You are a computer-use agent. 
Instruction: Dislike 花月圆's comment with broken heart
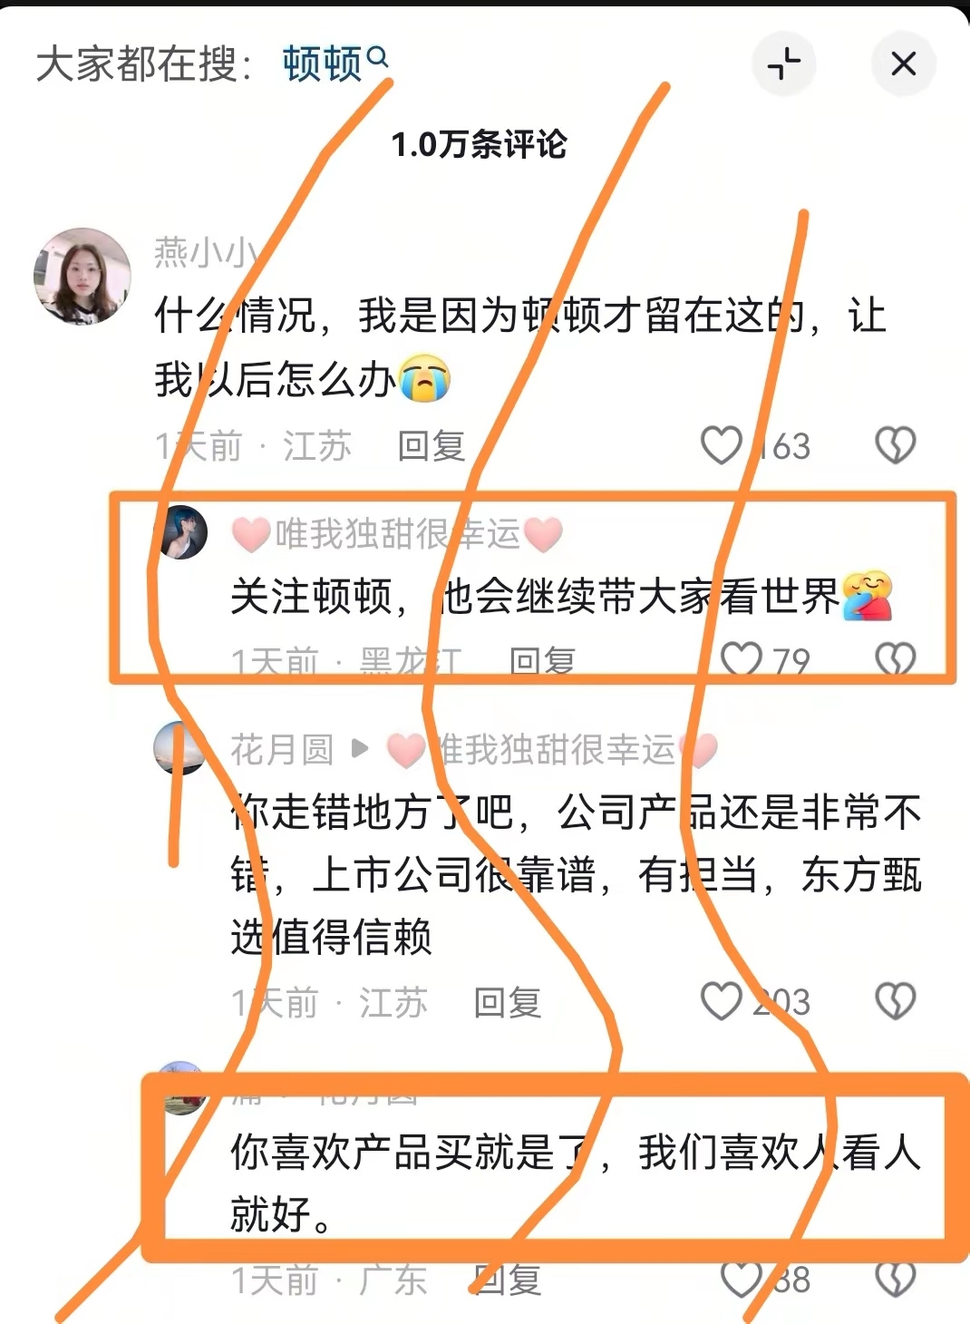[896, 1001]
